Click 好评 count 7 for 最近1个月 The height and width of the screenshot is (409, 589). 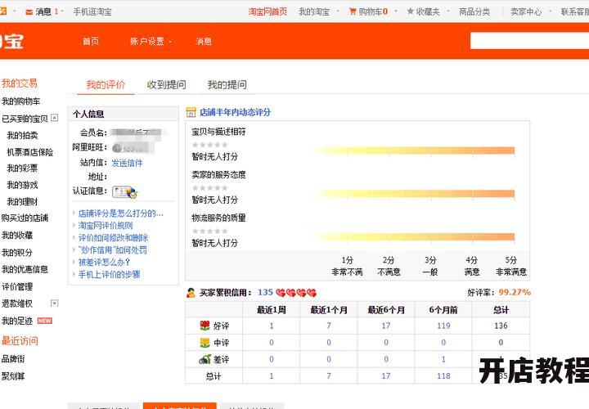[x=329, y=326]
